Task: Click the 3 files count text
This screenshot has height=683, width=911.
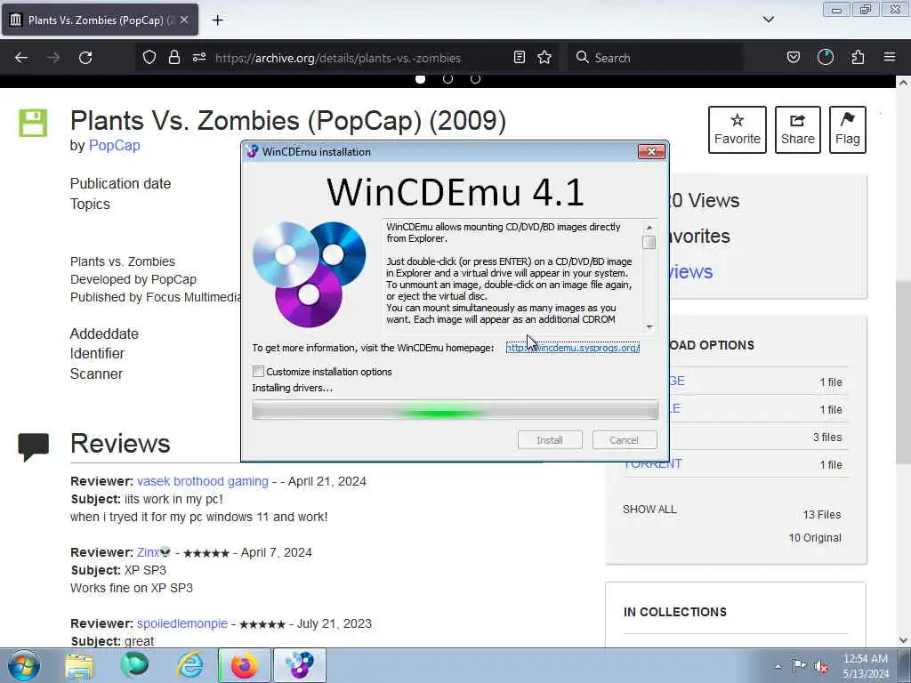Action: point(827,437)
